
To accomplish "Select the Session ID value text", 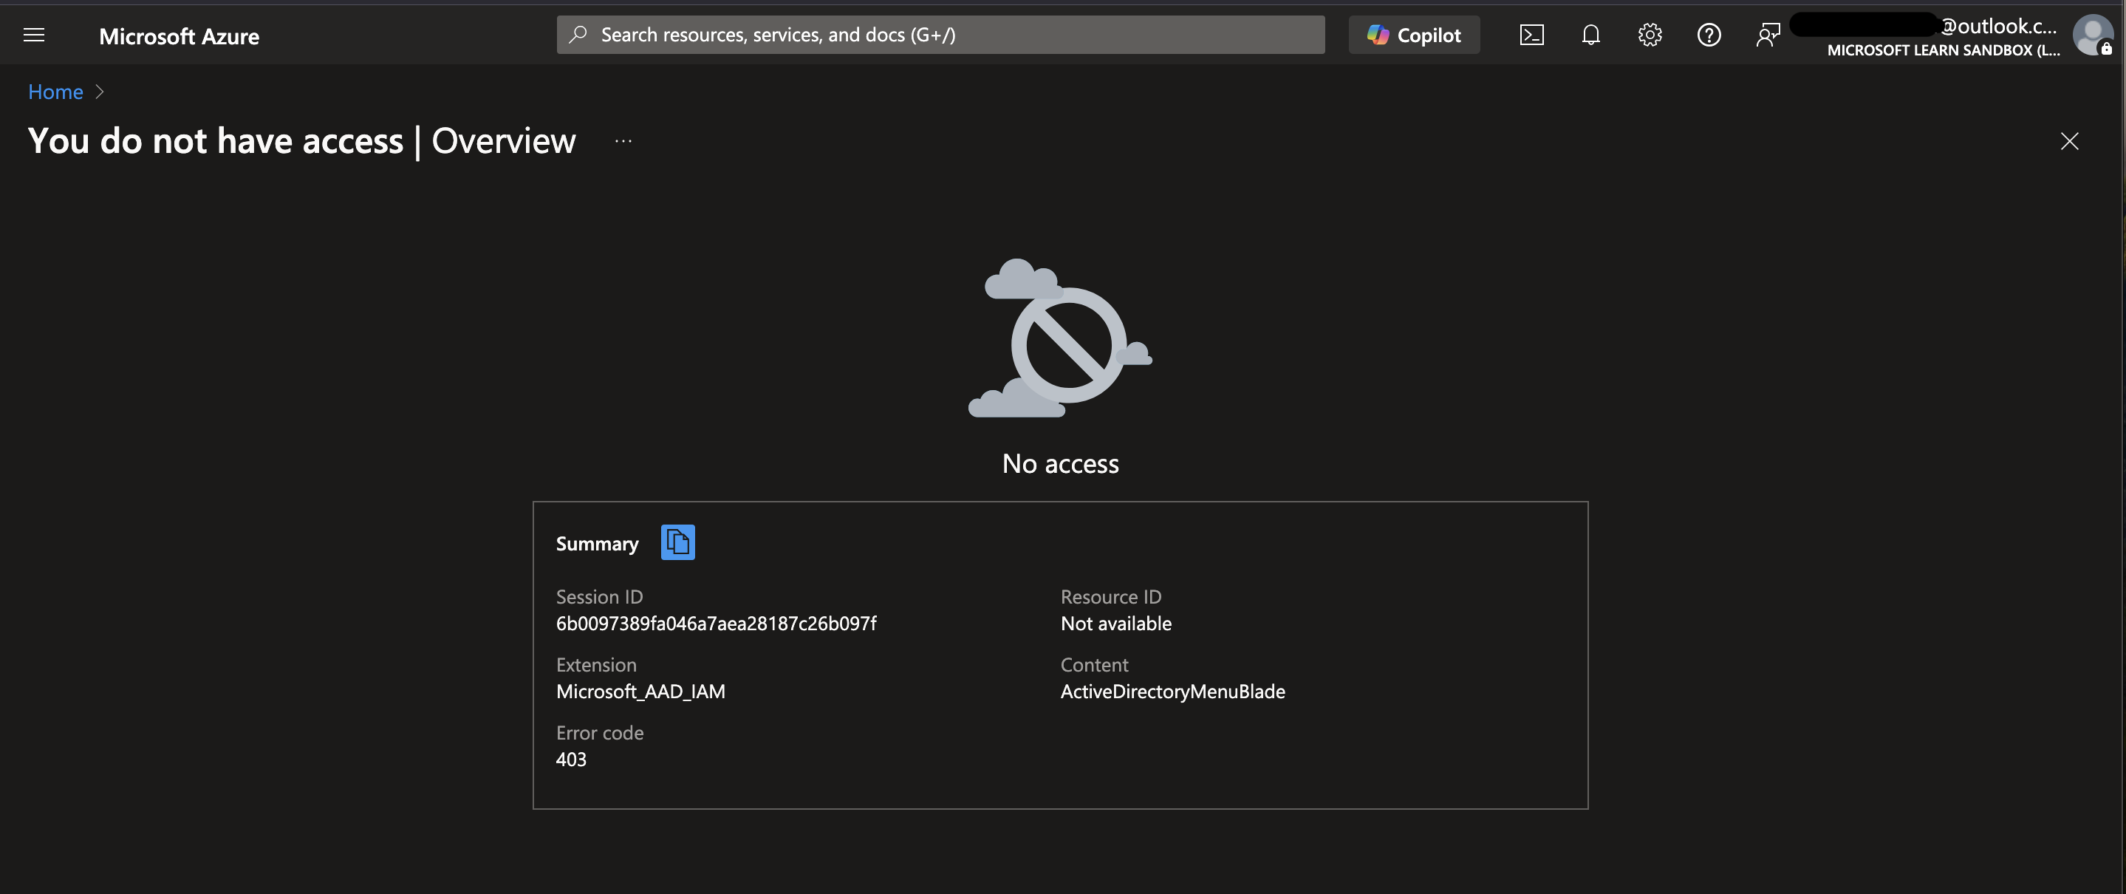I will [x=716, y=624].
